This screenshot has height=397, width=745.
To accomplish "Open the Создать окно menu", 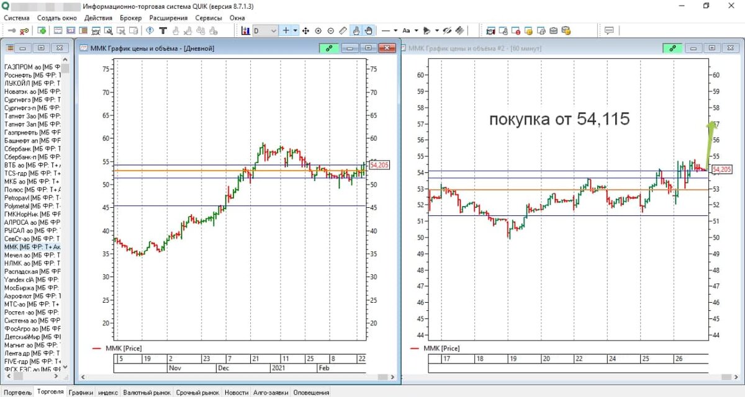I will (x=56, y=18).
